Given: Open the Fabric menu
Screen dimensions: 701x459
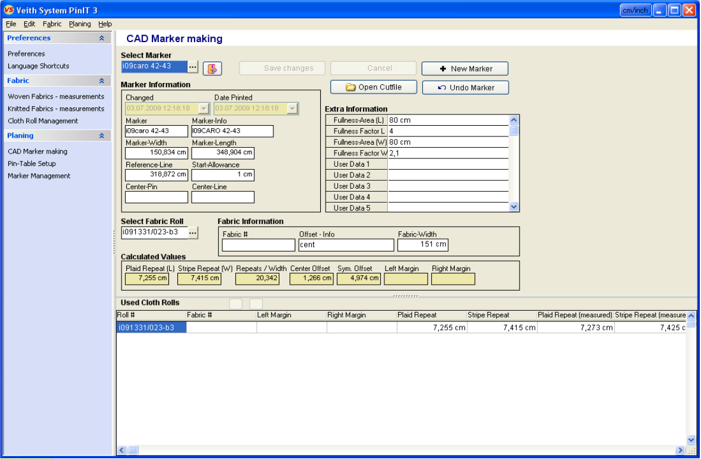Looking at the screenshot, I should pos(52,24).
